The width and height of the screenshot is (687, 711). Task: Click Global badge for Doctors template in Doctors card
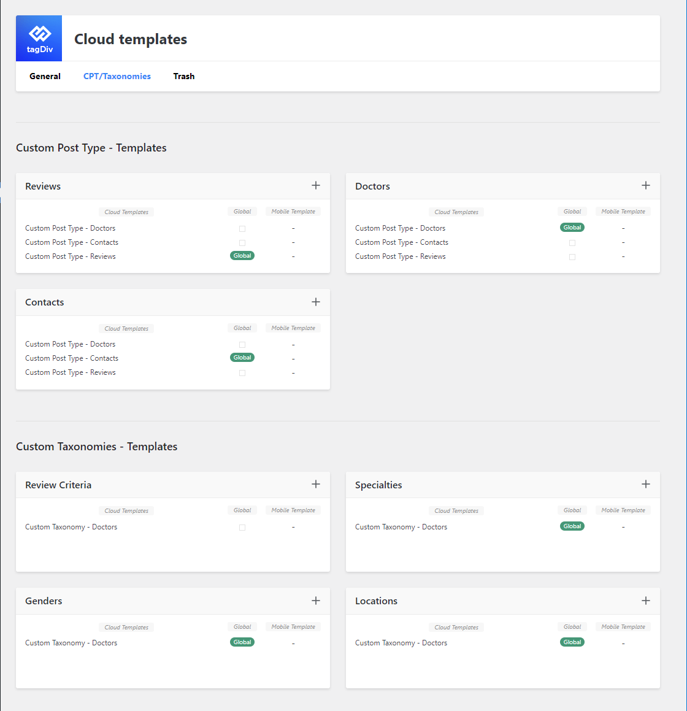[572, 228]
